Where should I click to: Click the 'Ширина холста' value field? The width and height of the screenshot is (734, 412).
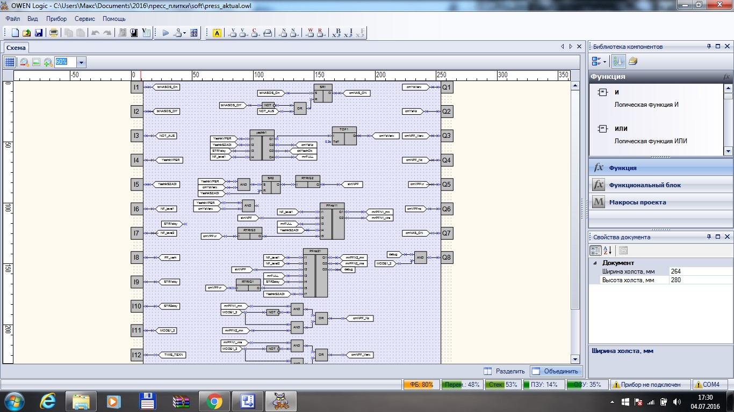click(699, 271)
